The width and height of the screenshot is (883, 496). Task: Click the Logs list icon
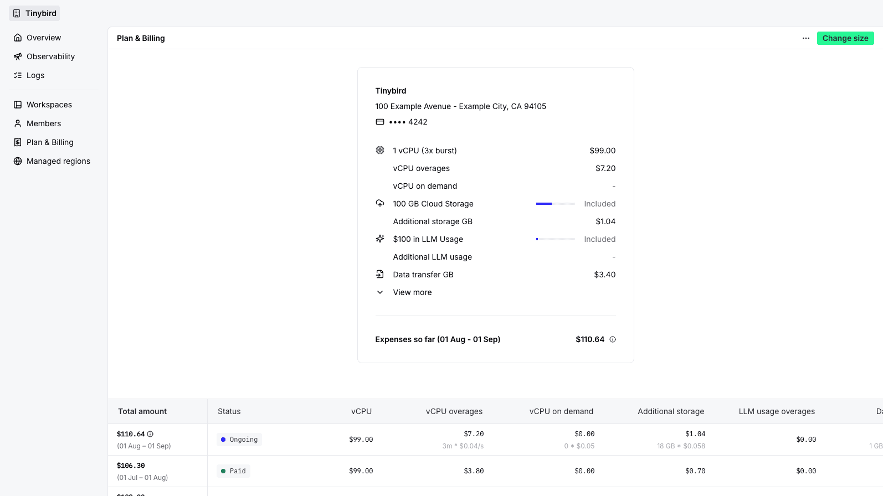[x=18, y=75]
